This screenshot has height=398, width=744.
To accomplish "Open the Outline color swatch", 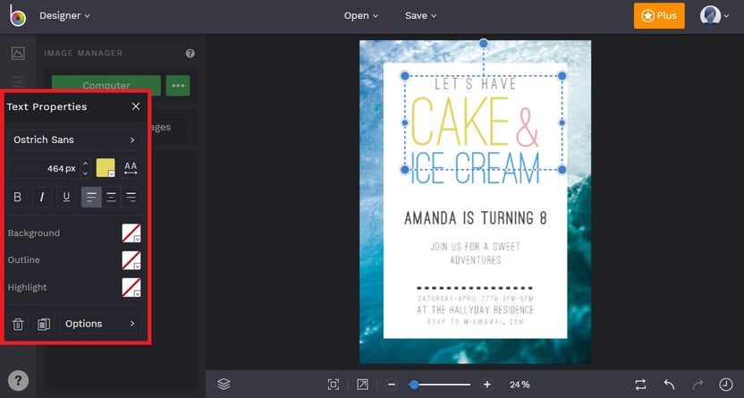I will pyautogui.click(x=131, y=260).
